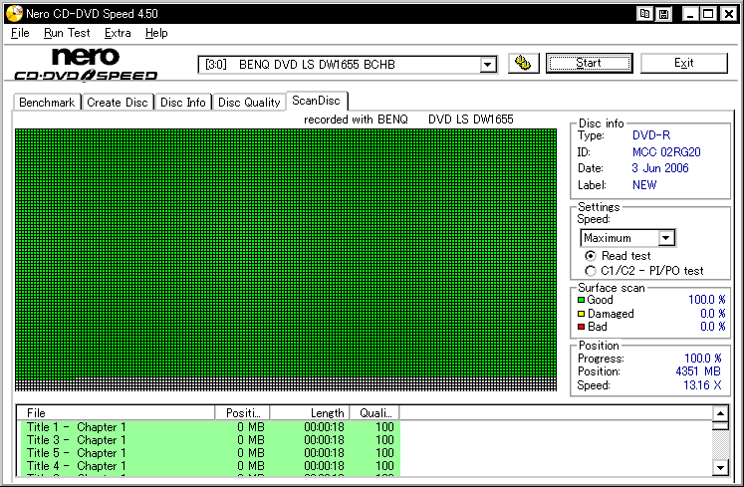Viewport: 744px width, 487px height.
Task: Click the save screenshot floppy icon
Action: click(x=663, y=14)
